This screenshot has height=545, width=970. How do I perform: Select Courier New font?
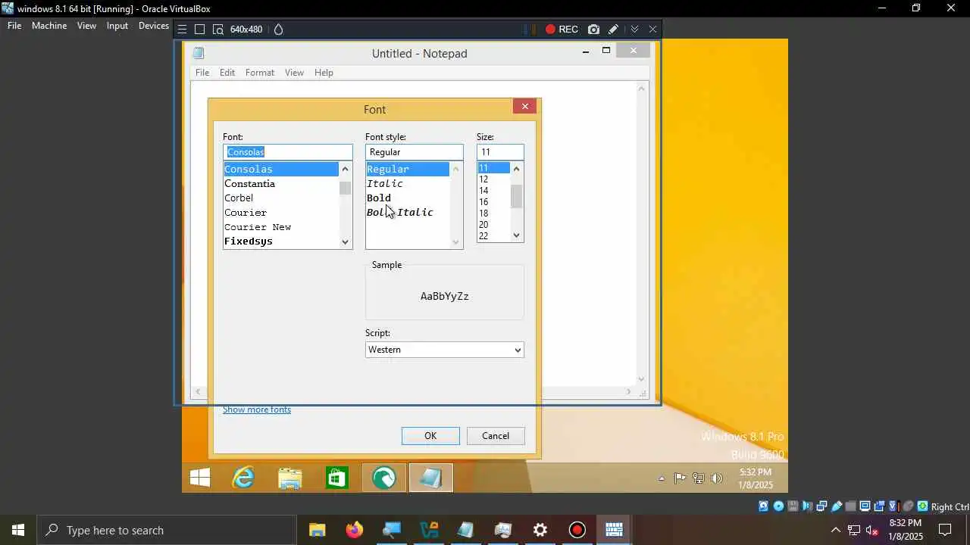pos(258,227)
